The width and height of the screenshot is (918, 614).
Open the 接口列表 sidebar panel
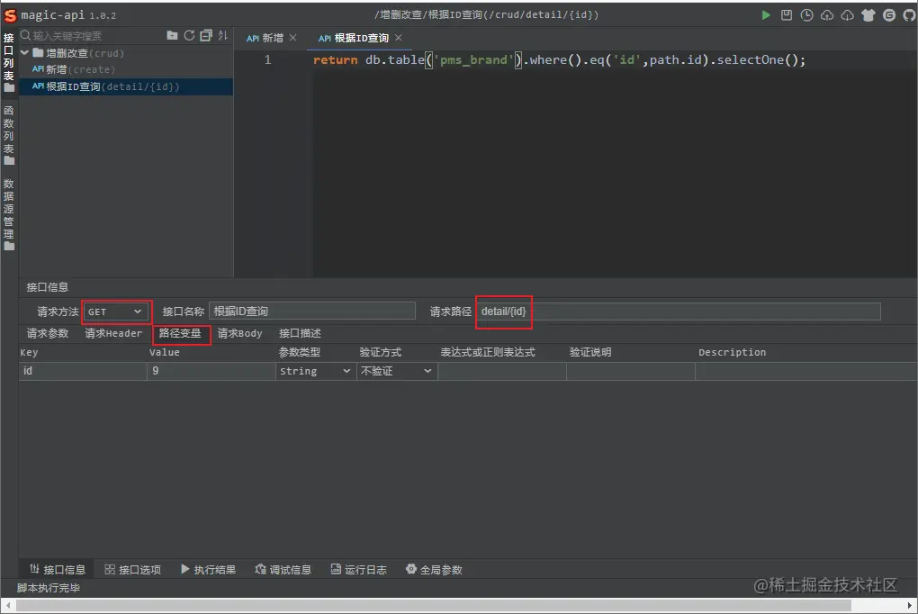(x=9, y=63)
